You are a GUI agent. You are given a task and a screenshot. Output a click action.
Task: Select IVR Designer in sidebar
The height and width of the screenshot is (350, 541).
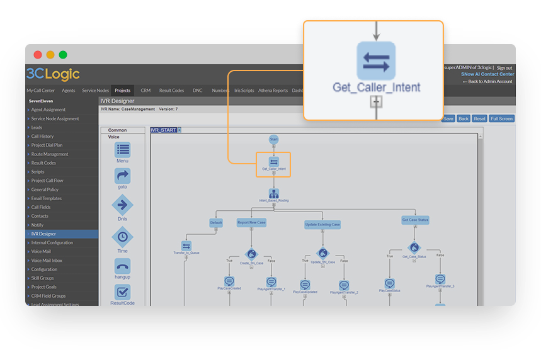62,234
